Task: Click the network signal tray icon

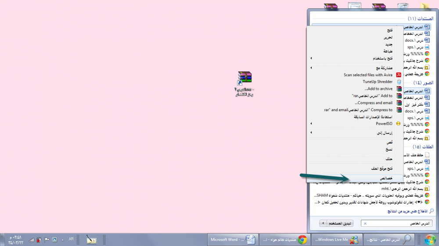Action: point(32,239)
